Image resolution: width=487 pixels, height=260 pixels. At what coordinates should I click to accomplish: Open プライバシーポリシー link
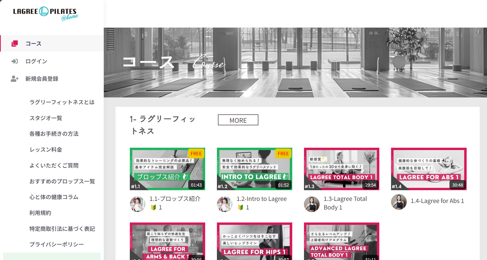[57, 244]
